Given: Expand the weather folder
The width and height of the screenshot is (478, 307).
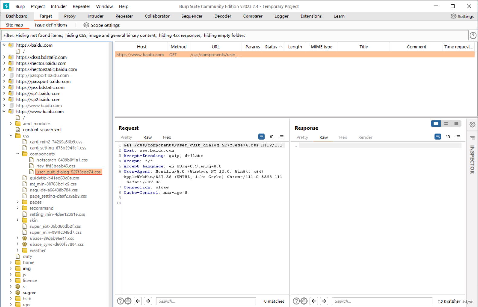Looking at the screenshot, I should (18, 250).
